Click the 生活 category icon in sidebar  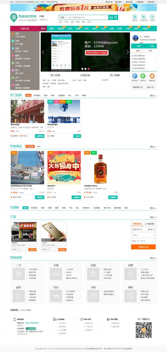pos(13,63)
